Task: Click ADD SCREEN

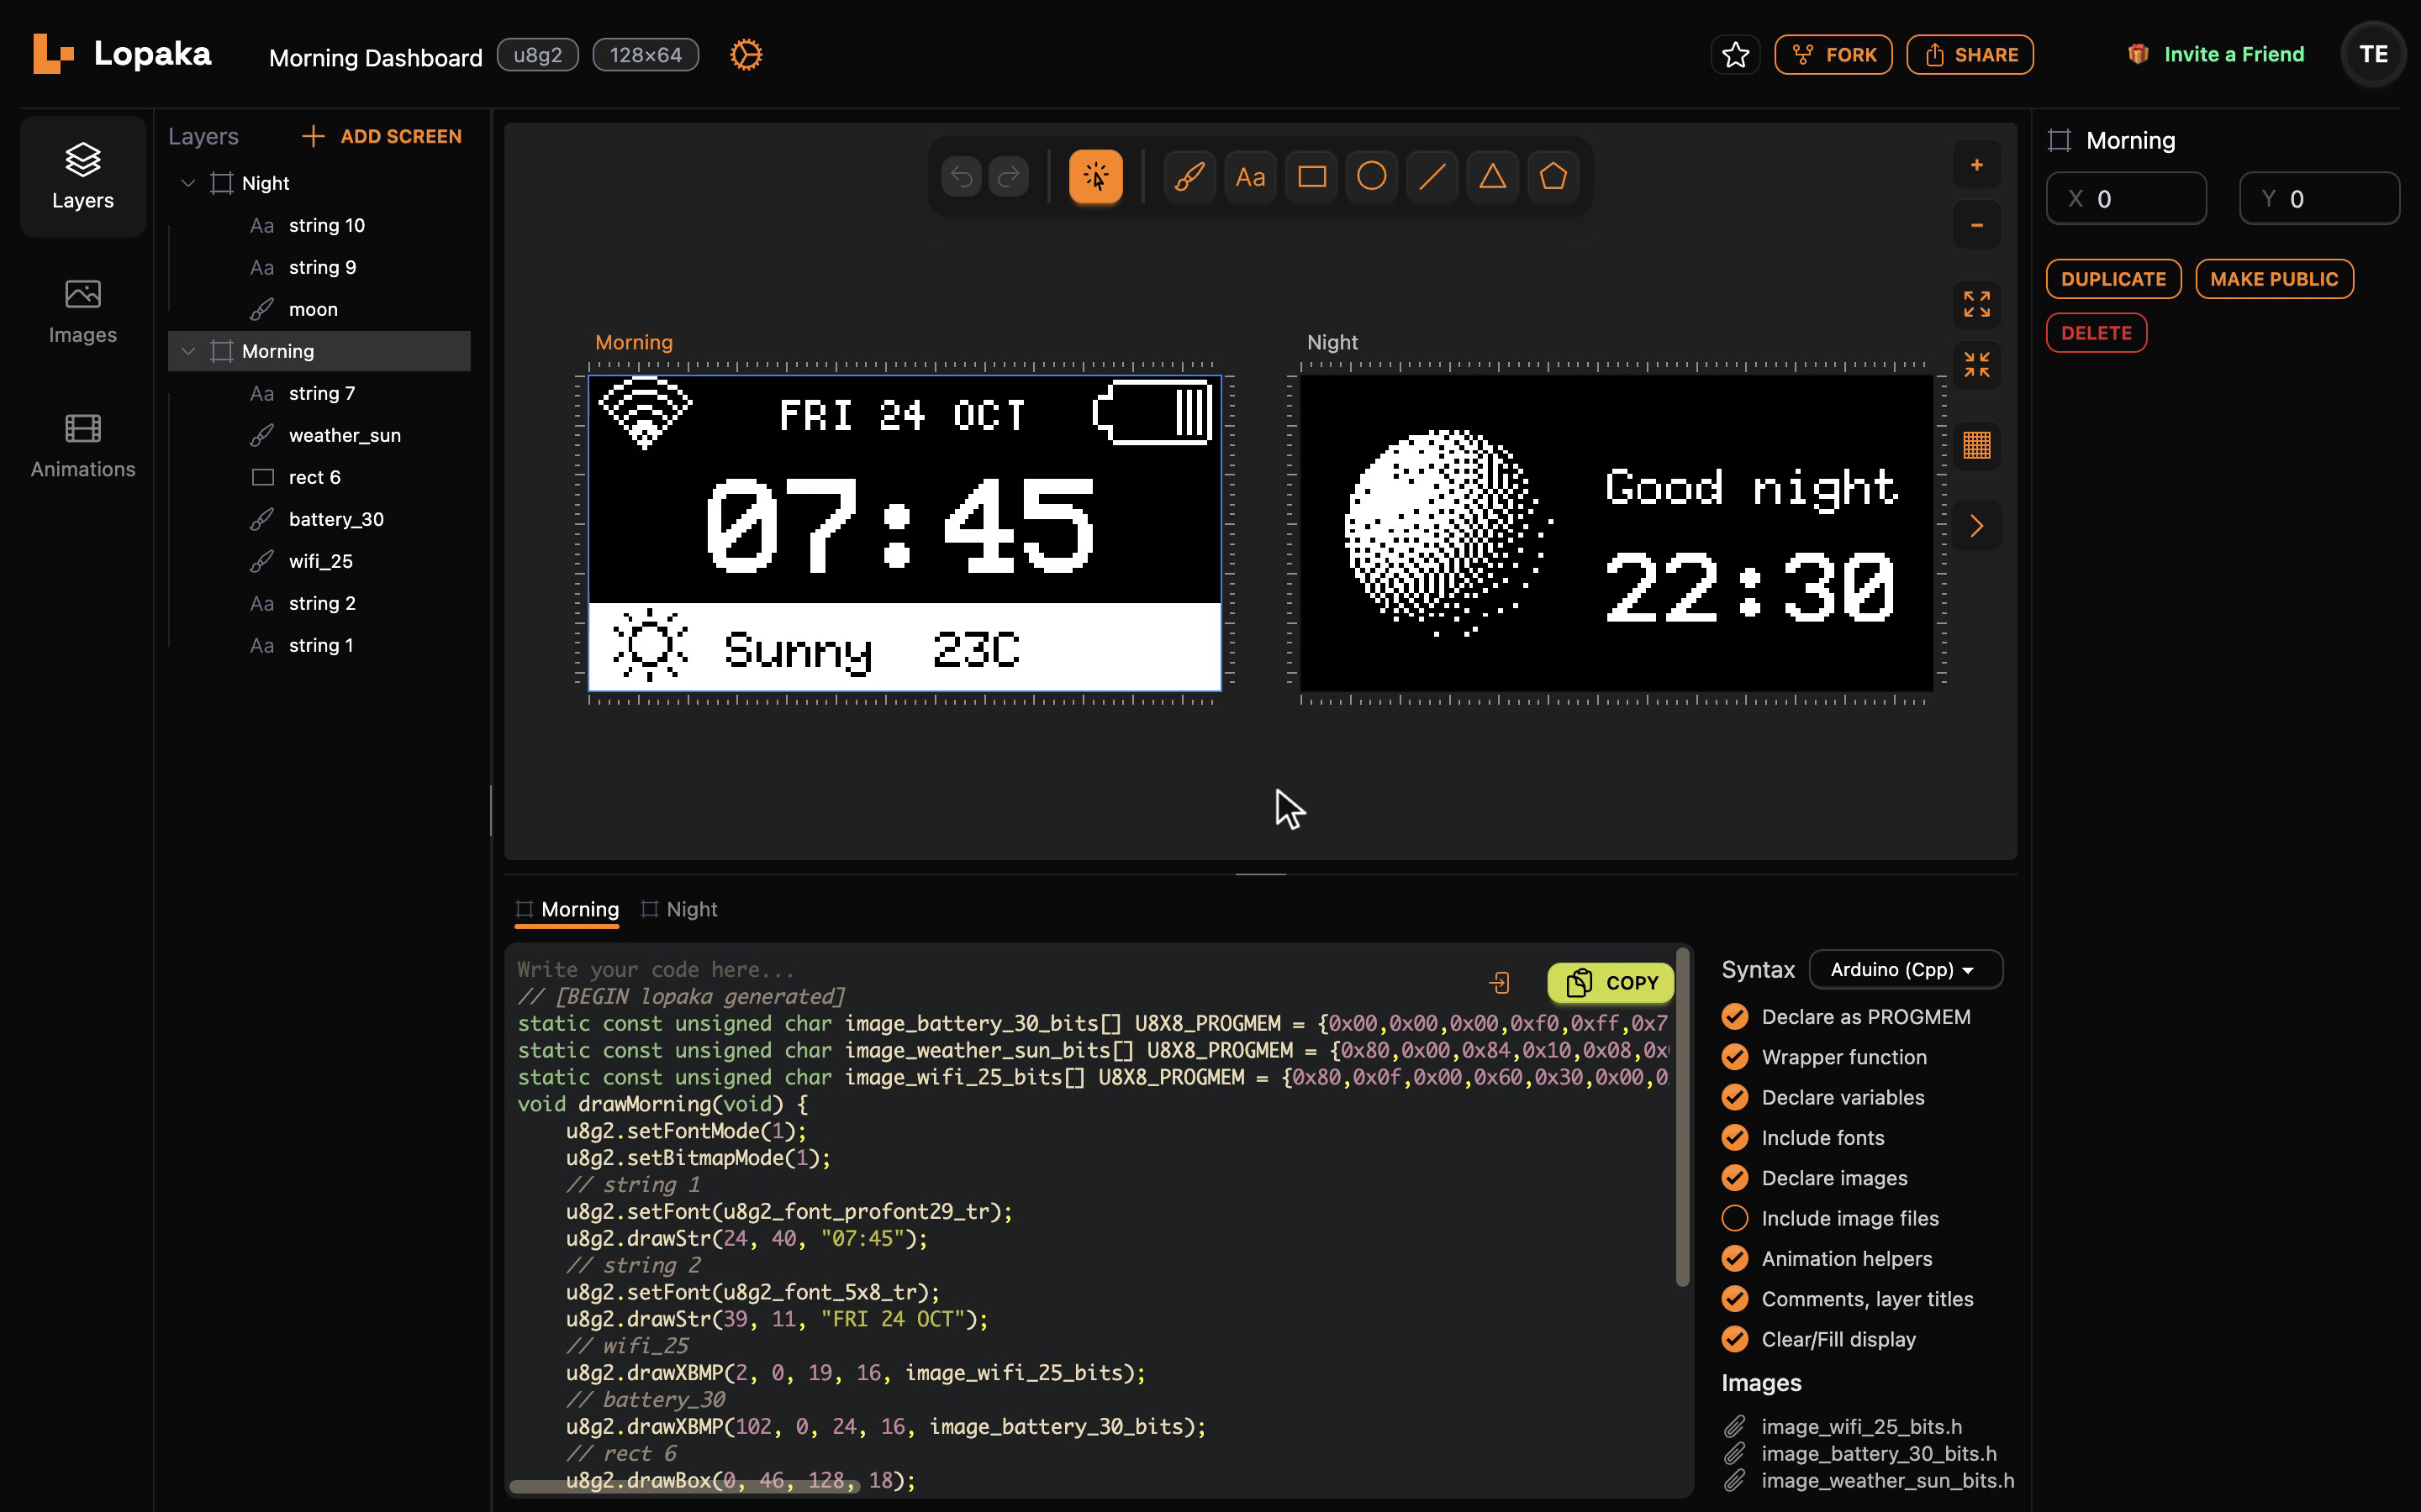Action: [x=382, y=136]
